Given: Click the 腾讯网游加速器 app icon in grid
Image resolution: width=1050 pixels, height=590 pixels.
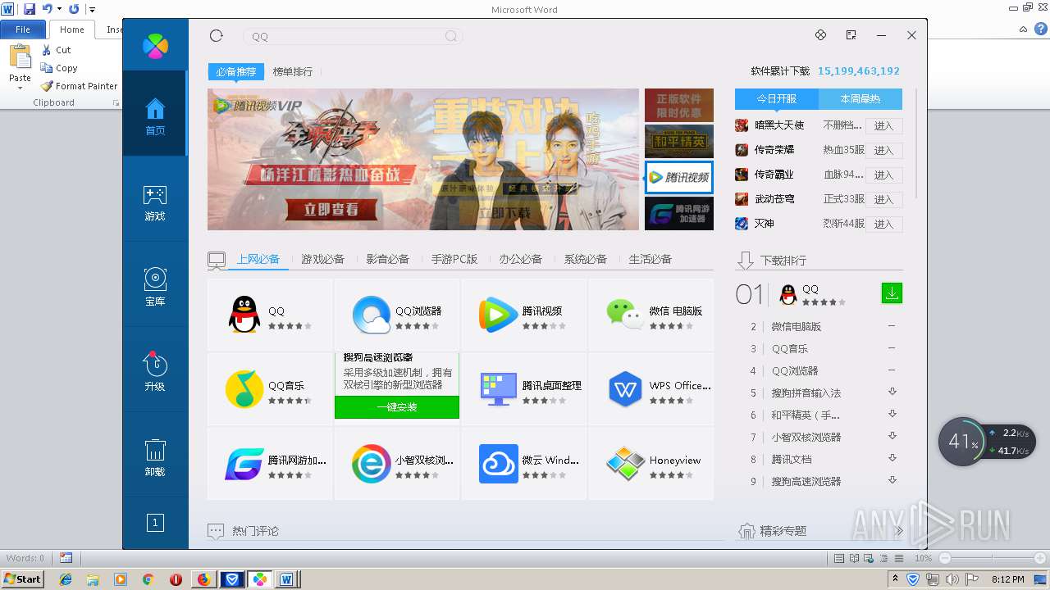Looking at the screenshot, I should pyautogui.click(x=244, y=464).
